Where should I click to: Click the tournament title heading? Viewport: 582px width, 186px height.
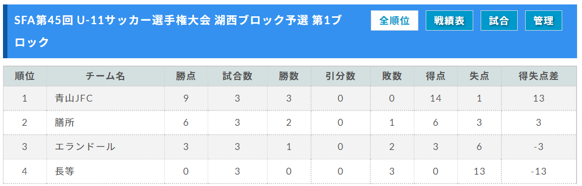178,32
